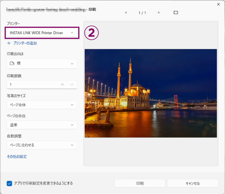Open その他の設定 link
225x194 pixels.
click(x=17, y=157)
